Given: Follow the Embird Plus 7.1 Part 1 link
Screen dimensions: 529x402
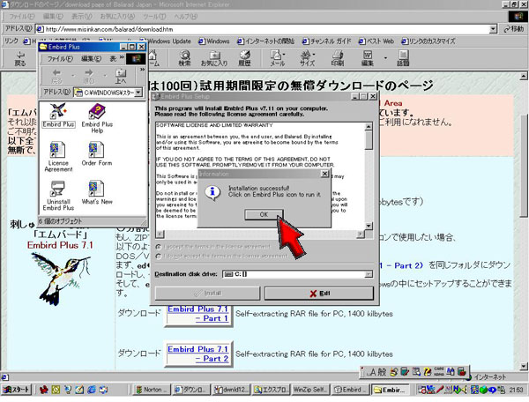Looking at the screenshot, I should [197, 314].
